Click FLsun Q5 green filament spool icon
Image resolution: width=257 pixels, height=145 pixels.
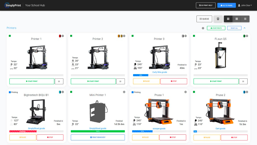tap(244, 36)
